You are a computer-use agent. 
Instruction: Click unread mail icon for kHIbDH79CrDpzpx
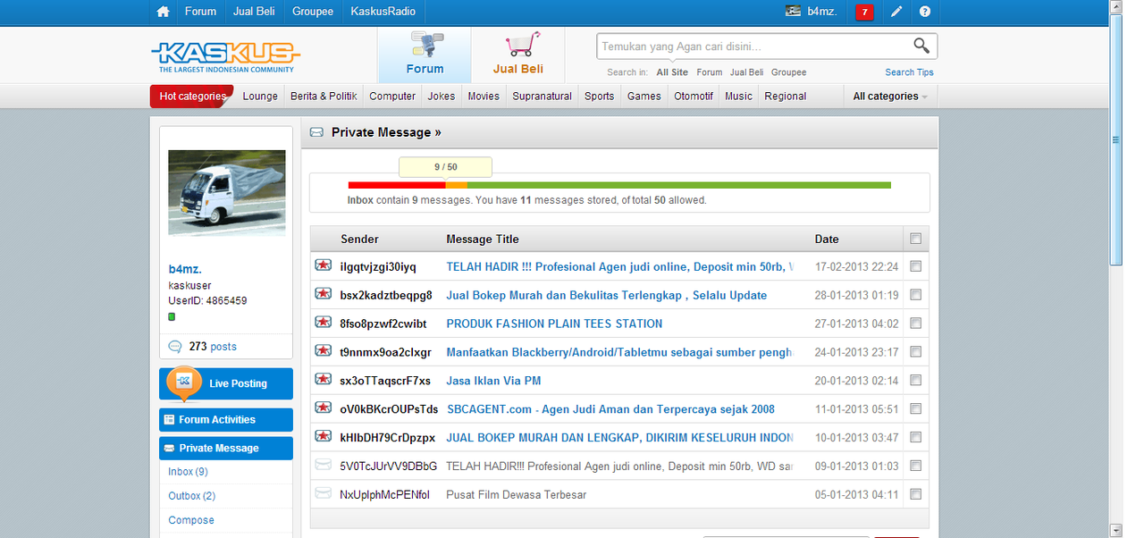pos(324,437)
